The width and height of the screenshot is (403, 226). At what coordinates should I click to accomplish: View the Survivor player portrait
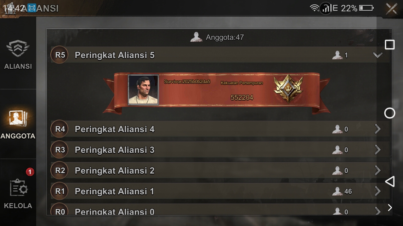pyautogui.click(x=143, y=89)
